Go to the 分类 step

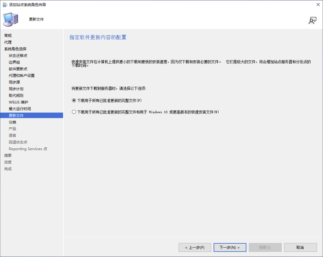[12, 122]
